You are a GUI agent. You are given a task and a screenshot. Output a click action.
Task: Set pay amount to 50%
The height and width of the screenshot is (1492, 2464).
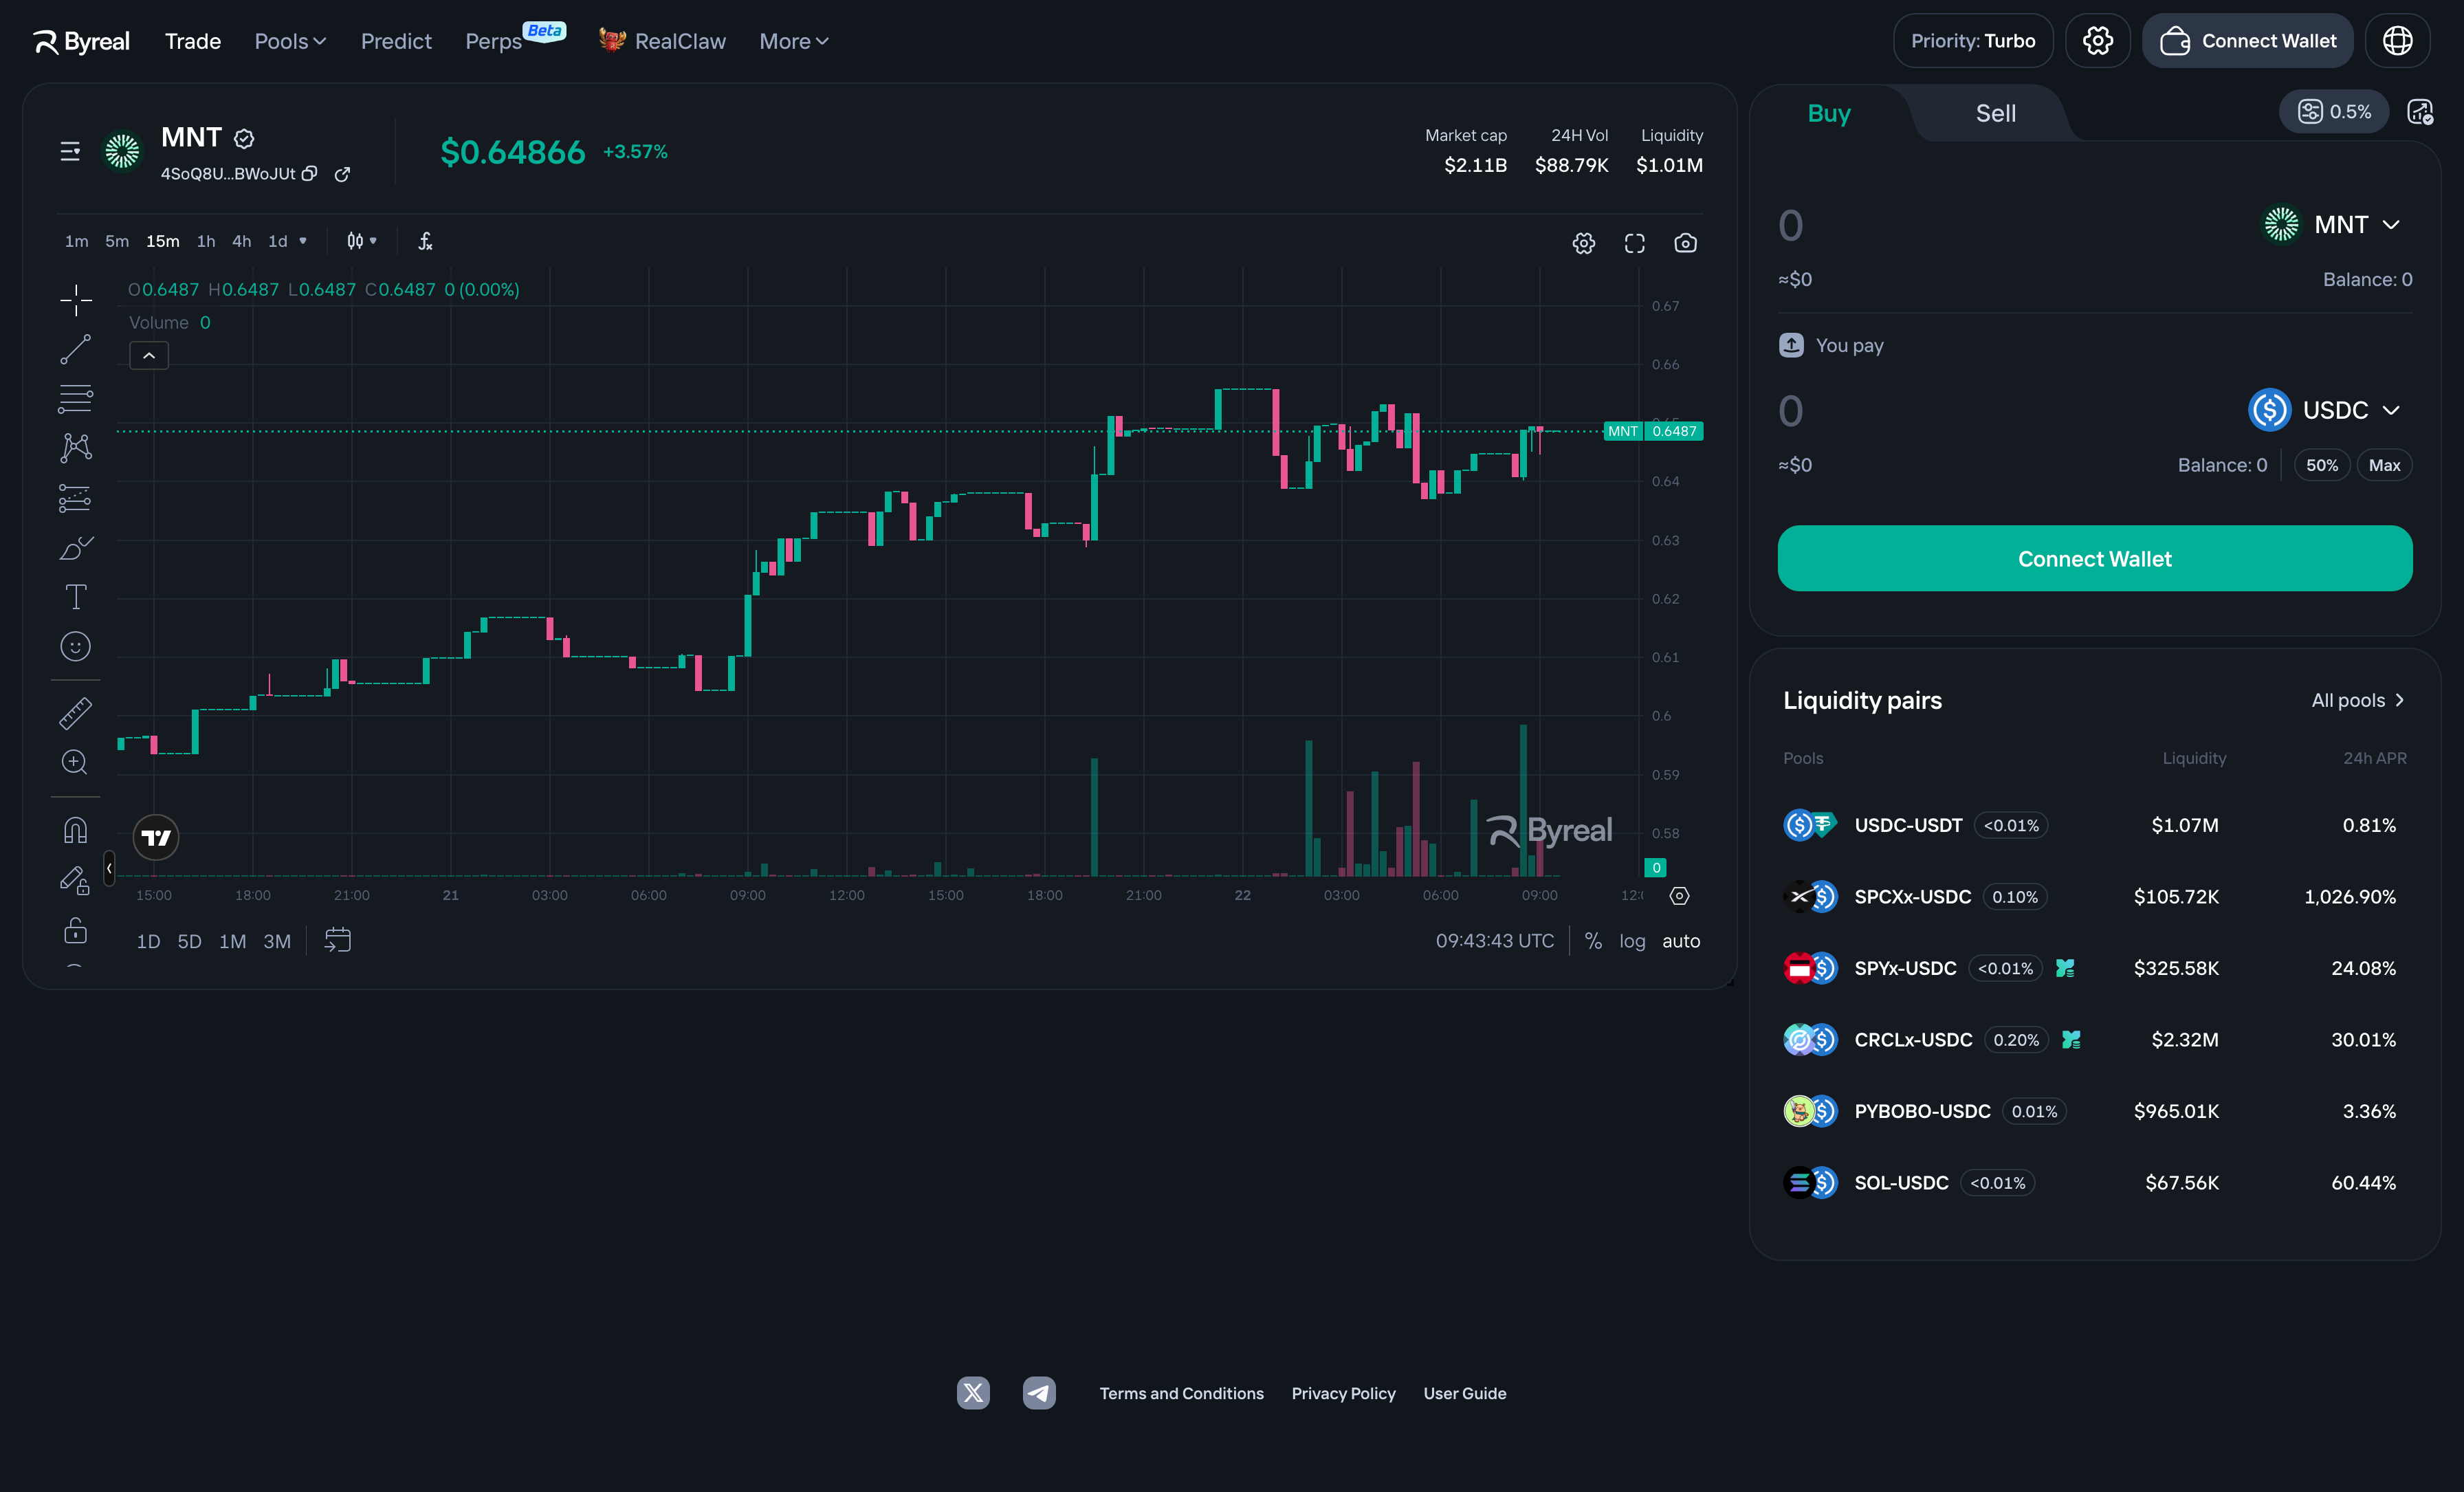click(x=2322, y=465)
